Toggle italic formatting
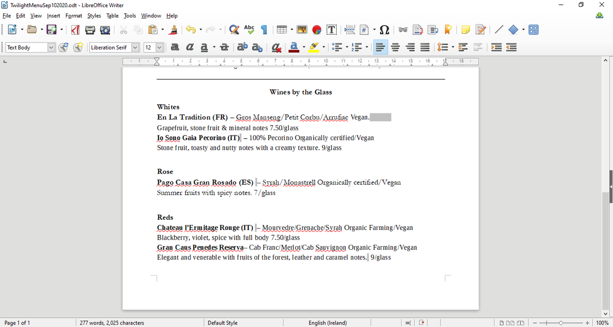The height and width of the screenshot is (327, 613). (190, 48)
